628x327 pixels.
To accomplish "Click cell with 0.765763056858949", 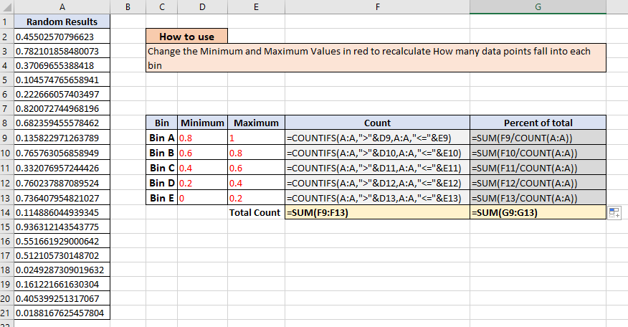I will tap(62, 153).
